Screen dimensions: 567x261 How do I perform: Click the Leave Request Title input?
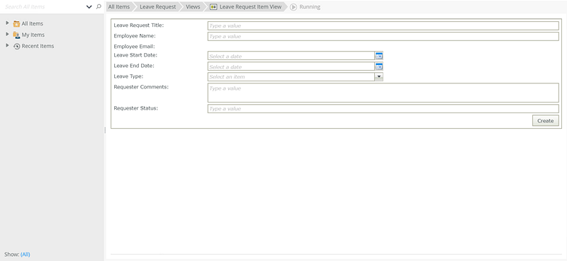(383, 25)
